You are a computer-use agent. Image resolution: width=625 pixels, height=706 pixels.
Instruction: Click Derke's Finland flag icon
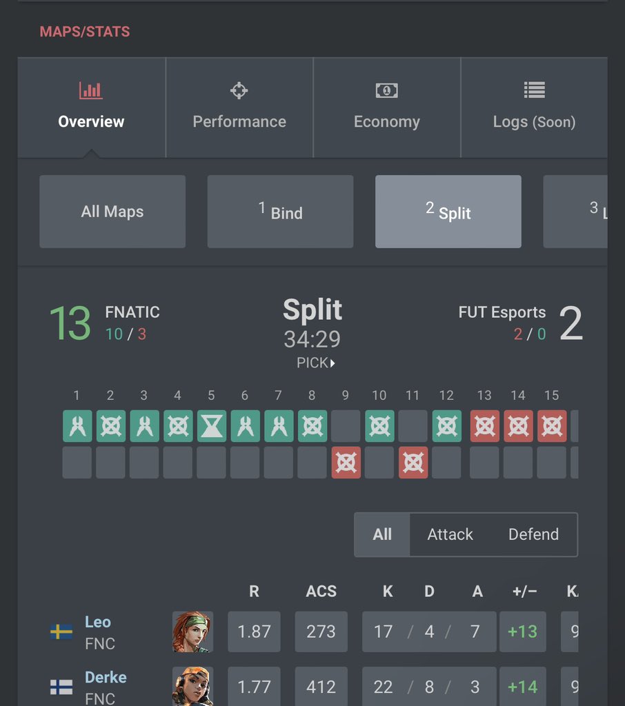[x=61, y=687]
